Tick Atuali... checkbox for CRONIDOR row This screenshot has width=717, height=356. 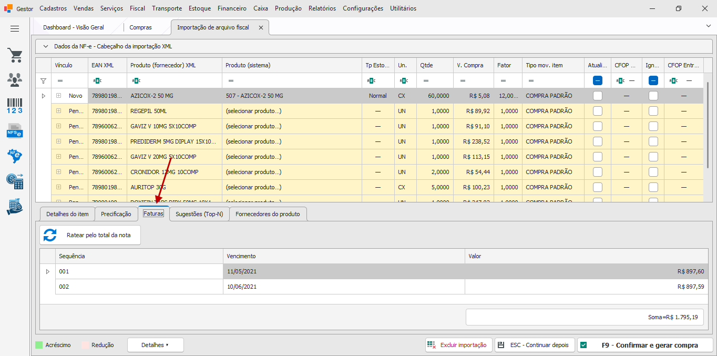click(x=598, y=172)
